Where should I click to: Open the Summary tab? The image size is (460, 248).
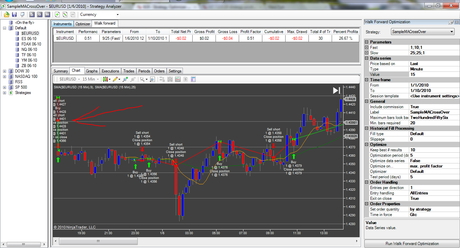pos(61,71)
